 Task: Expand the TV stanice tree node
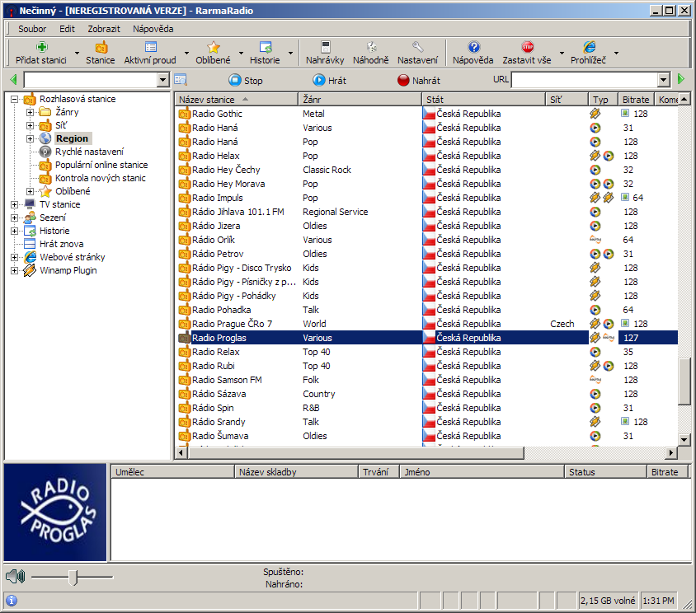coord(14,204)
